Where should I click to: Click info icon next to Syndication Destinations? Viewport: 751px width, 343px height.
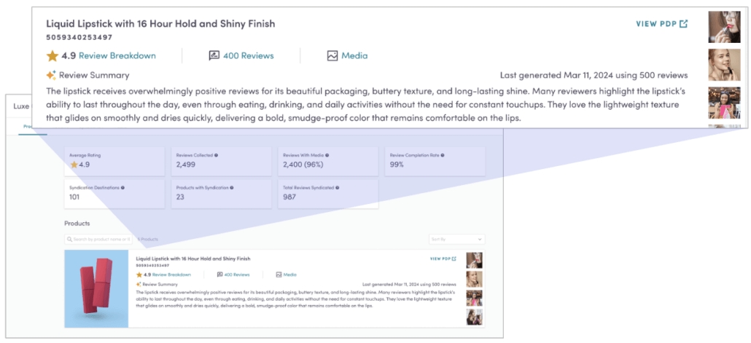[x=122, y=187]
